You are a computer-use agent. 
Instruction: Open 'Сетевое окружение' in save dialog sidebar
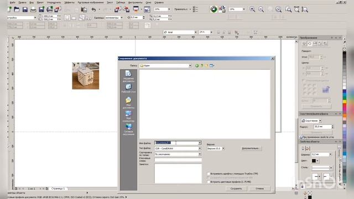(x=128, y=129)
